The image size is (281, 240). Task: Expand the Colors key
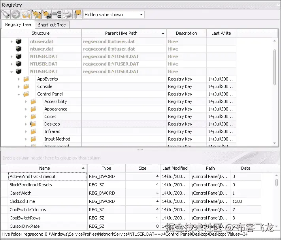(x=26, y=117)
